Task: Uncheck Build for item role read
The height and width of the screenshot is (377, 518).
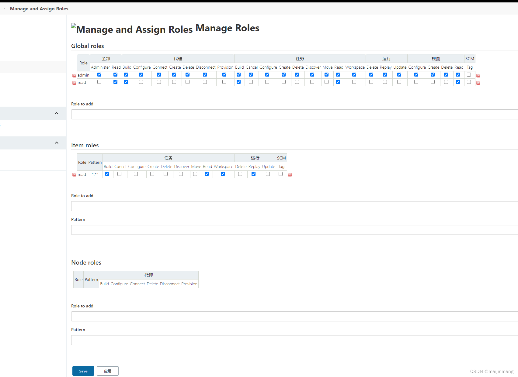Action: (x=107, y=174)
